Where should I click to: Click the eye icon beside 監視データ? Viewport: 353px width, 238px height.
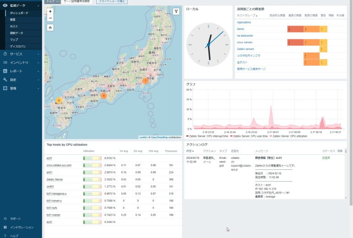click(5, 5)
